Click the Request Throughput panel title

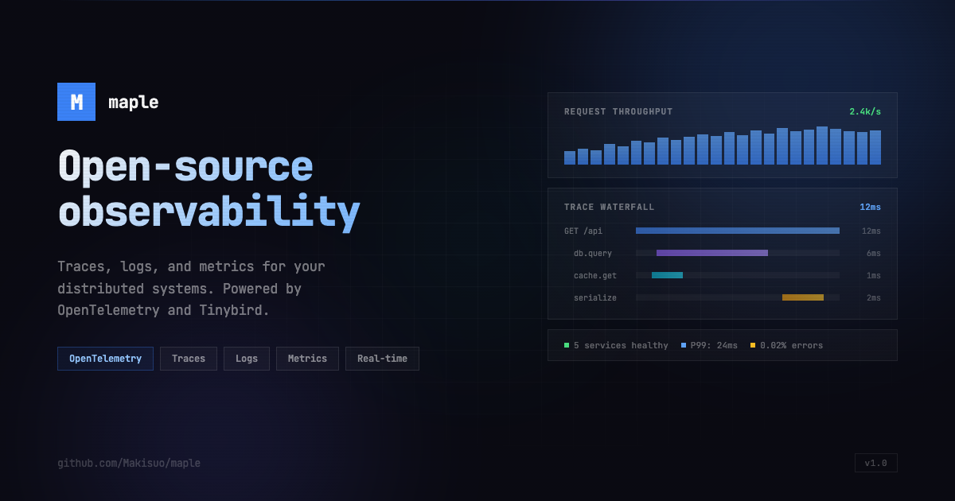[618, 112]
